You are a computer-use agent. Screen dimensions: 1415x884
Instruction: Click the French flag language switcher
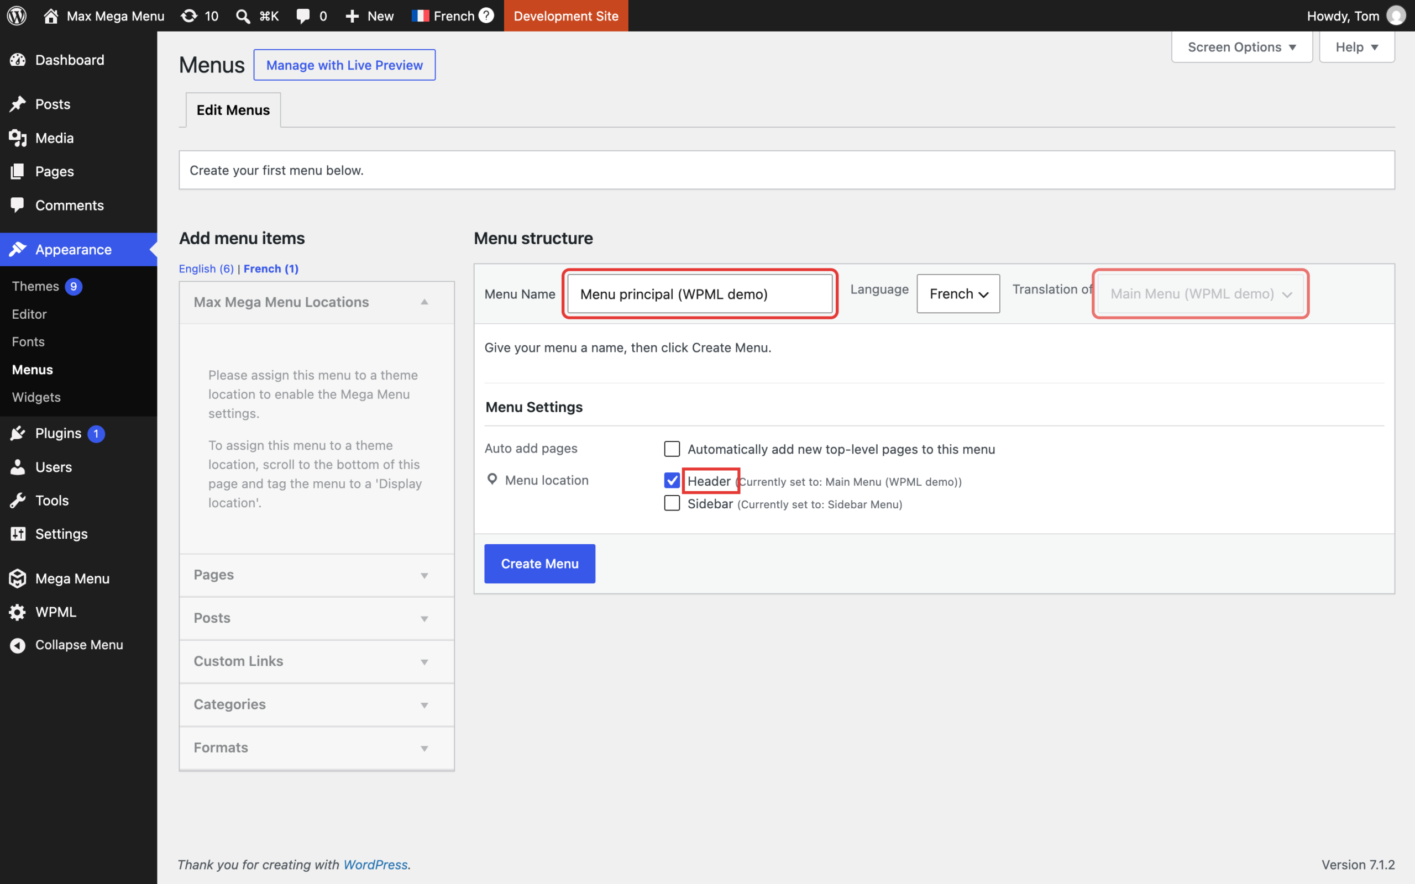(x=443, y=16)
